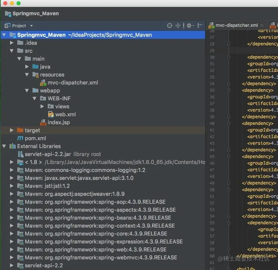Expand the java folder

point(27,67)
